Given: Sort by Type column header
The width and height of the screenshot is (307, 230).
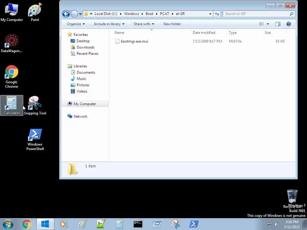Looking at the screenshot, I should [x=245, y=32].
